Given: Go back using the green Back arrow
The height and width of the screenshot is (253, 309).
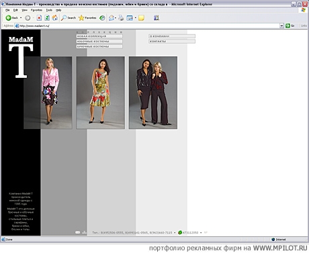Looking at the screenshot, I should click(11, 18).
